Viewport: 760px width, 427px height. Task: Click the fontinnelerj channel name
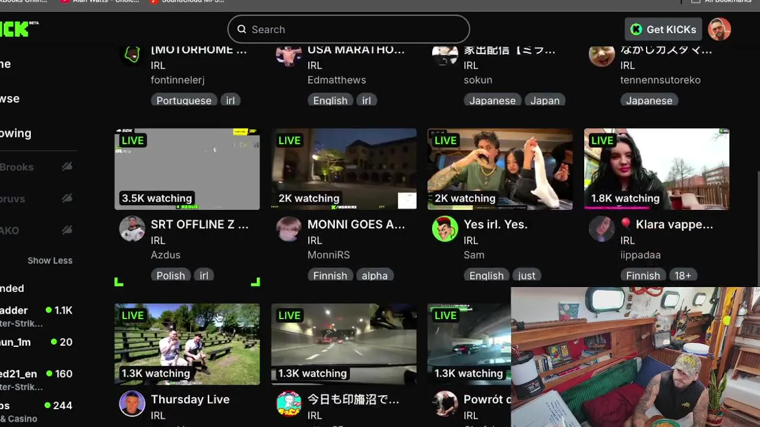pos(178,80)
